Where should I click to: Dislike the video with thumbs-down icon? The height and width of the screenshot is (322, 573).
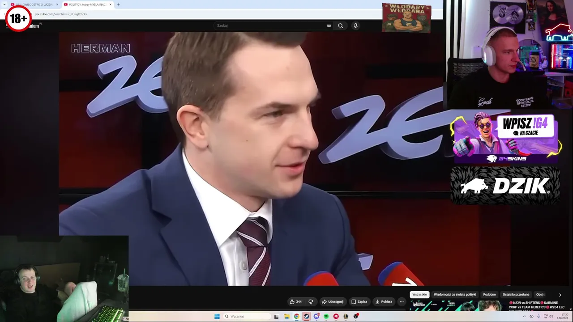[311, 302]
